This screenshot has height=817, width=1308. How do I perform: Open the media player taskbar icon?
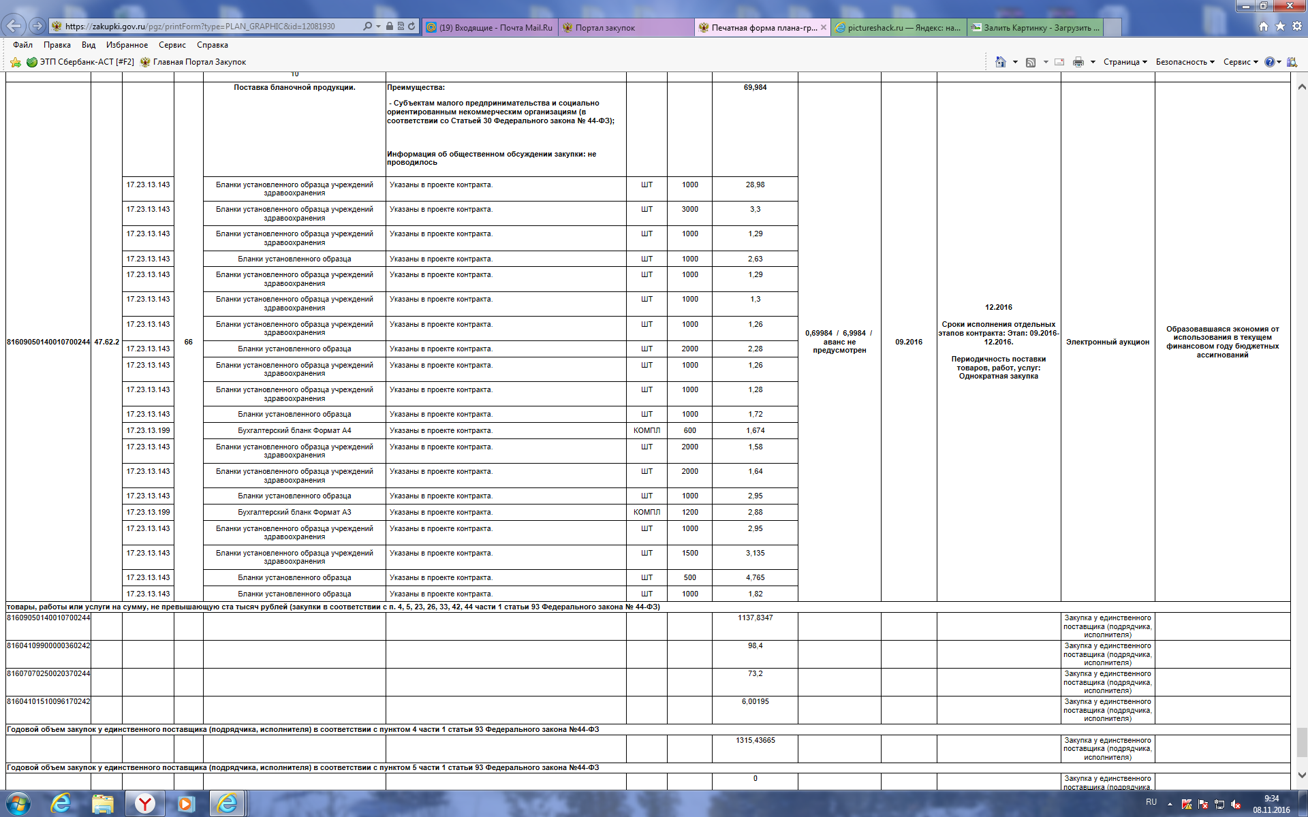[x=185, y=804]
